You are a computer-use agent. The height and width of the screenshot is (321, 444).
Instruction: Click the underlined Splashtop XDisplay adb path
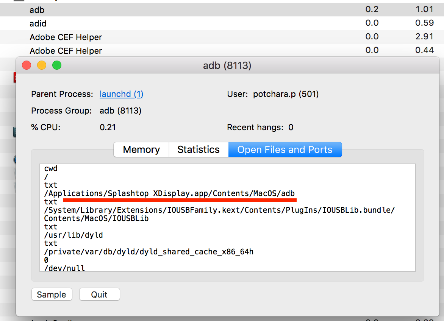click(x=169, y=193)
